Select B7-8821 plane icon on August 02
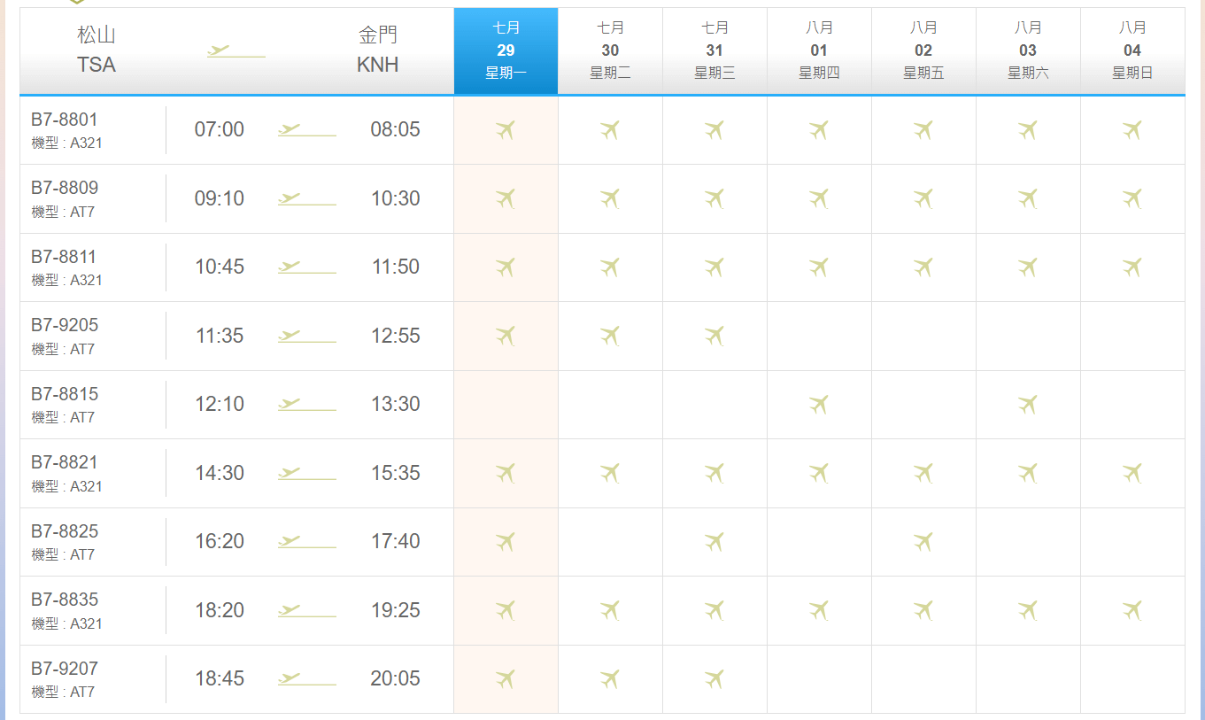Screen dimensions: 1205x720 click(923, 473)
